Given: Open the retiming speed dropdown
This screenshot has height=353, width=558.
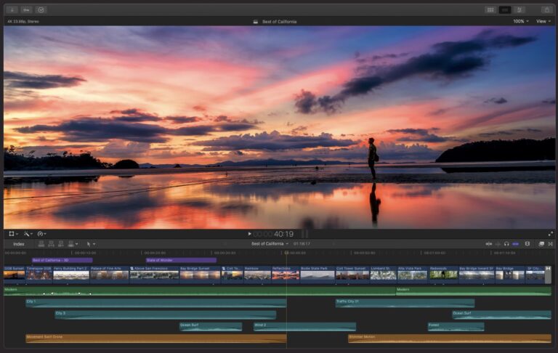Looking at the screenshot, I should click(41, 234).
